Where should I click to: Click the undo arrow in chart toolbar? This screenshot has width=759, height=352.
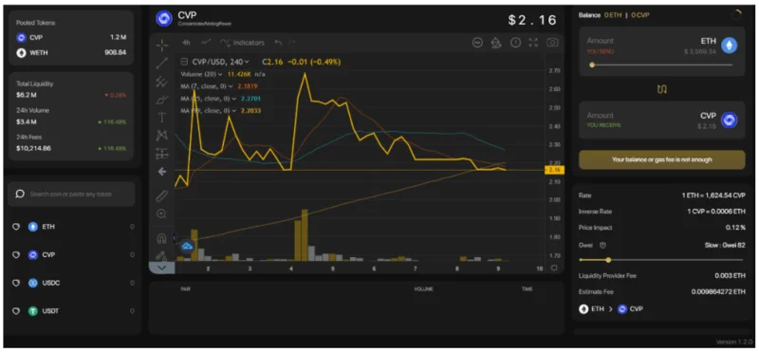(278, 43)
